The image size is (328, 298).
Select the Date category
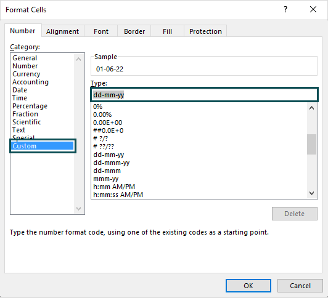43,90
